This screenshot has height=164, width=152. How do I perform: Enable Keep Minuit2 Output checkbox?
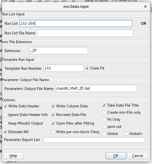click(6, 123)
